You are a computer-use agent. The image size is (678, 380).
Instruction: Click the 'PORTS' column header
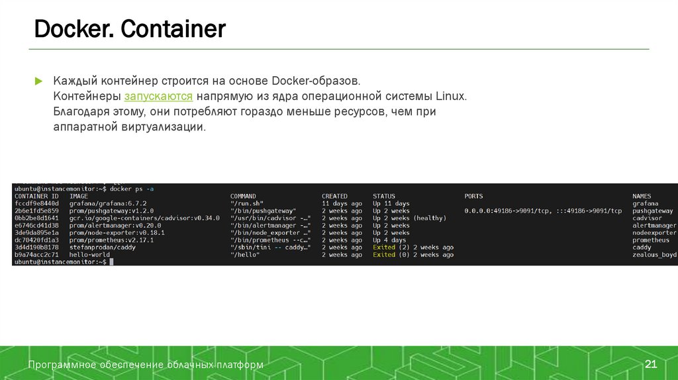pyautogui.click(x=473, y=196)
